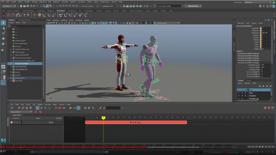Viewport: 276px width, 155px height.
Task: Activate the Lasso Select tool
Action: [x=3, y=28]
